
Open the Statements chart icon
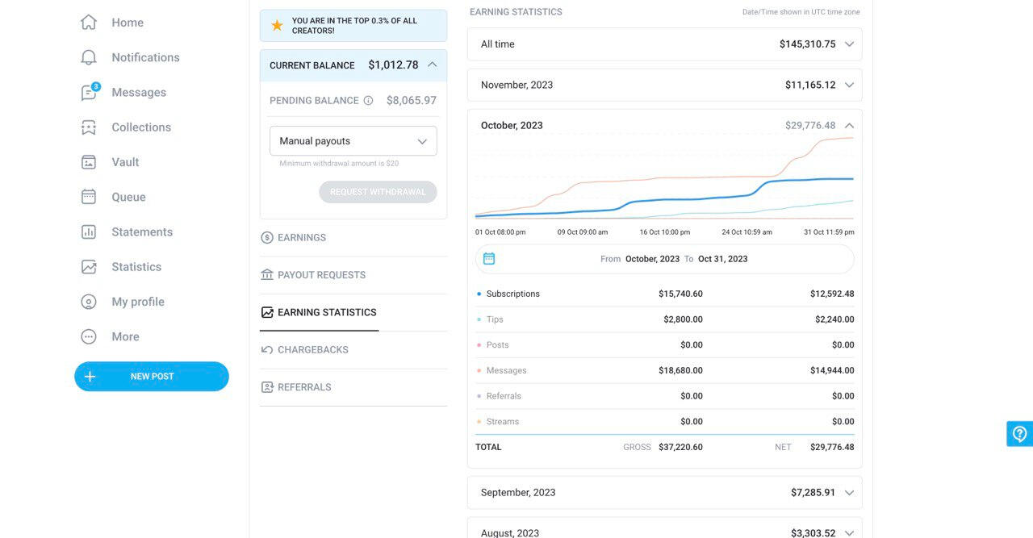[89, 232]
